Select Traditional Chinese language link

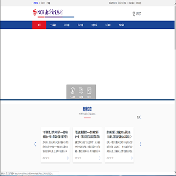click(x=49, y=3)
